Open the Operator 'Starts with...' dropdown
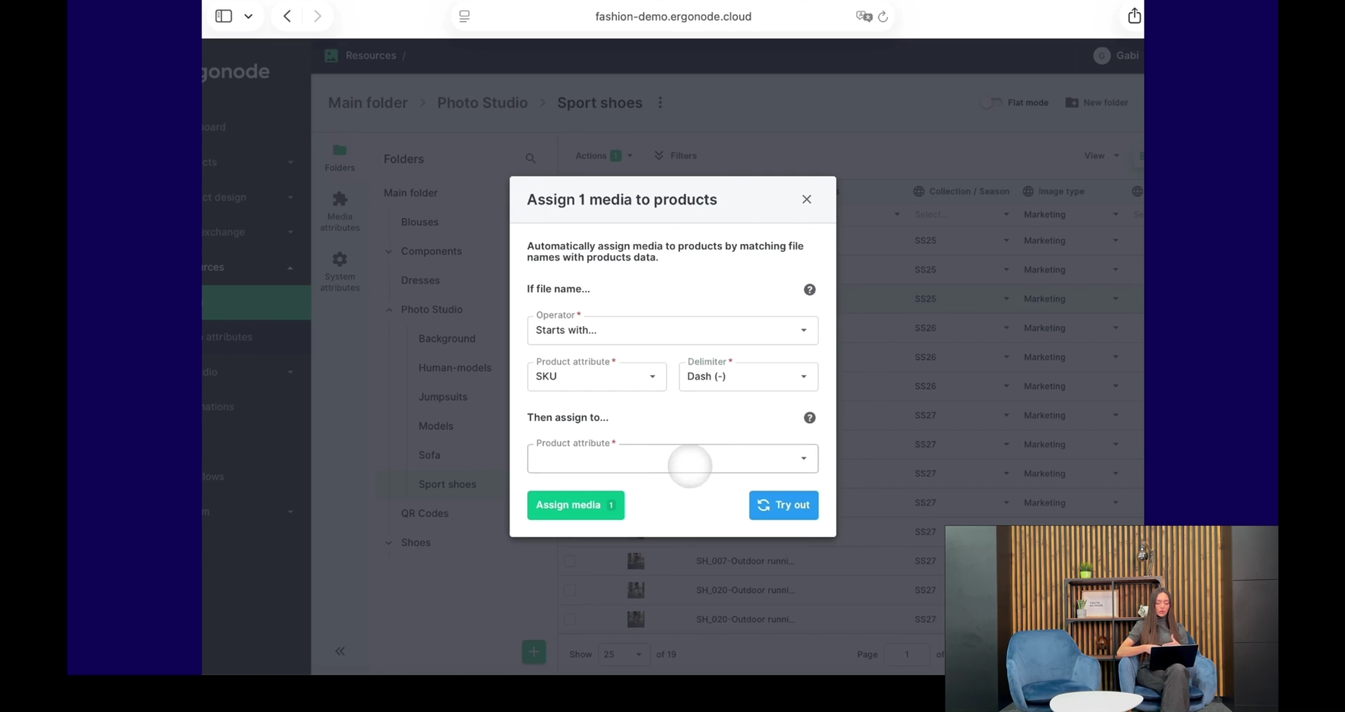This screenshot has height=712, width=1345. [x=672, y=330]
